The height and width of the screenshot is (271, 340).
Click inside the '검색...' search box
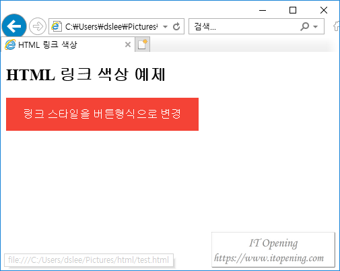244,26
